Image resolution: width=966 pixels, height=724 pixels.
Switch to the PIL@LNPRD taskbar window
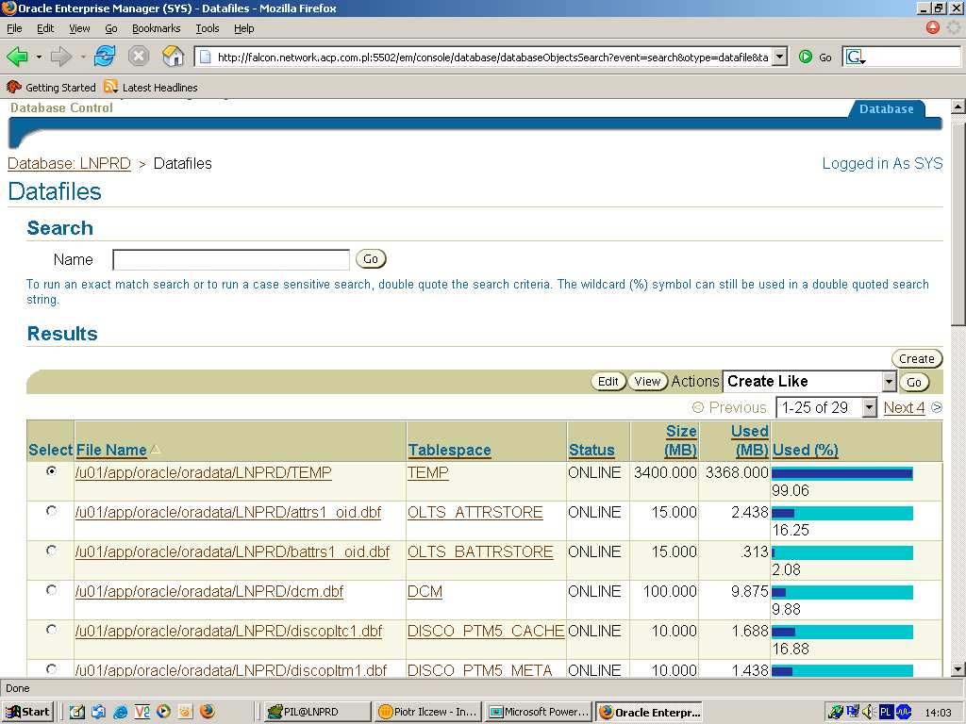318,712
